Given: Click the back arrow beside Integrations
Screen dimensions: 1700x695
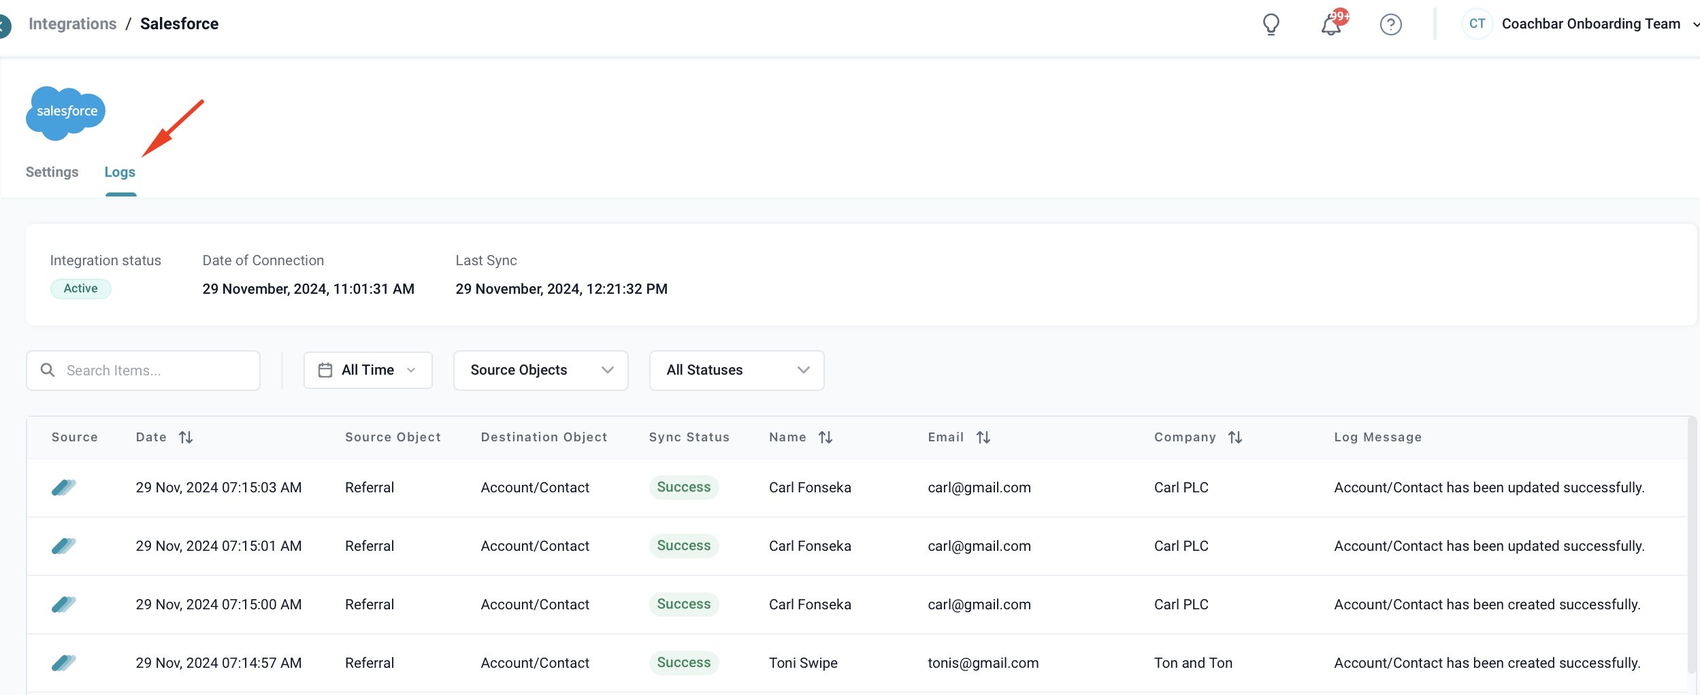Looking at the screenshot, I should tap(4, 26).
